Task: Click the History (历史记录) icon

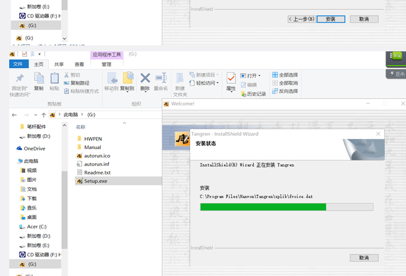Action: click(244, 94)
